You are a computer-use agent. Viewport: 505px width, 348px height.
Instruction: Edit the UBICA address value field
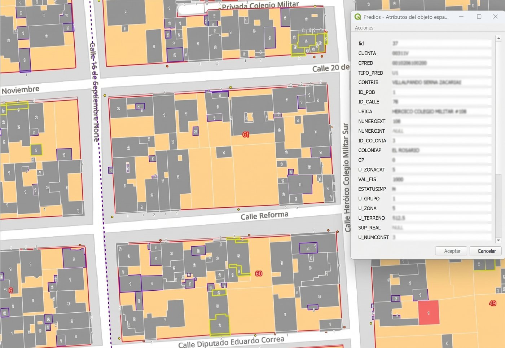click(x=442, y=111)
